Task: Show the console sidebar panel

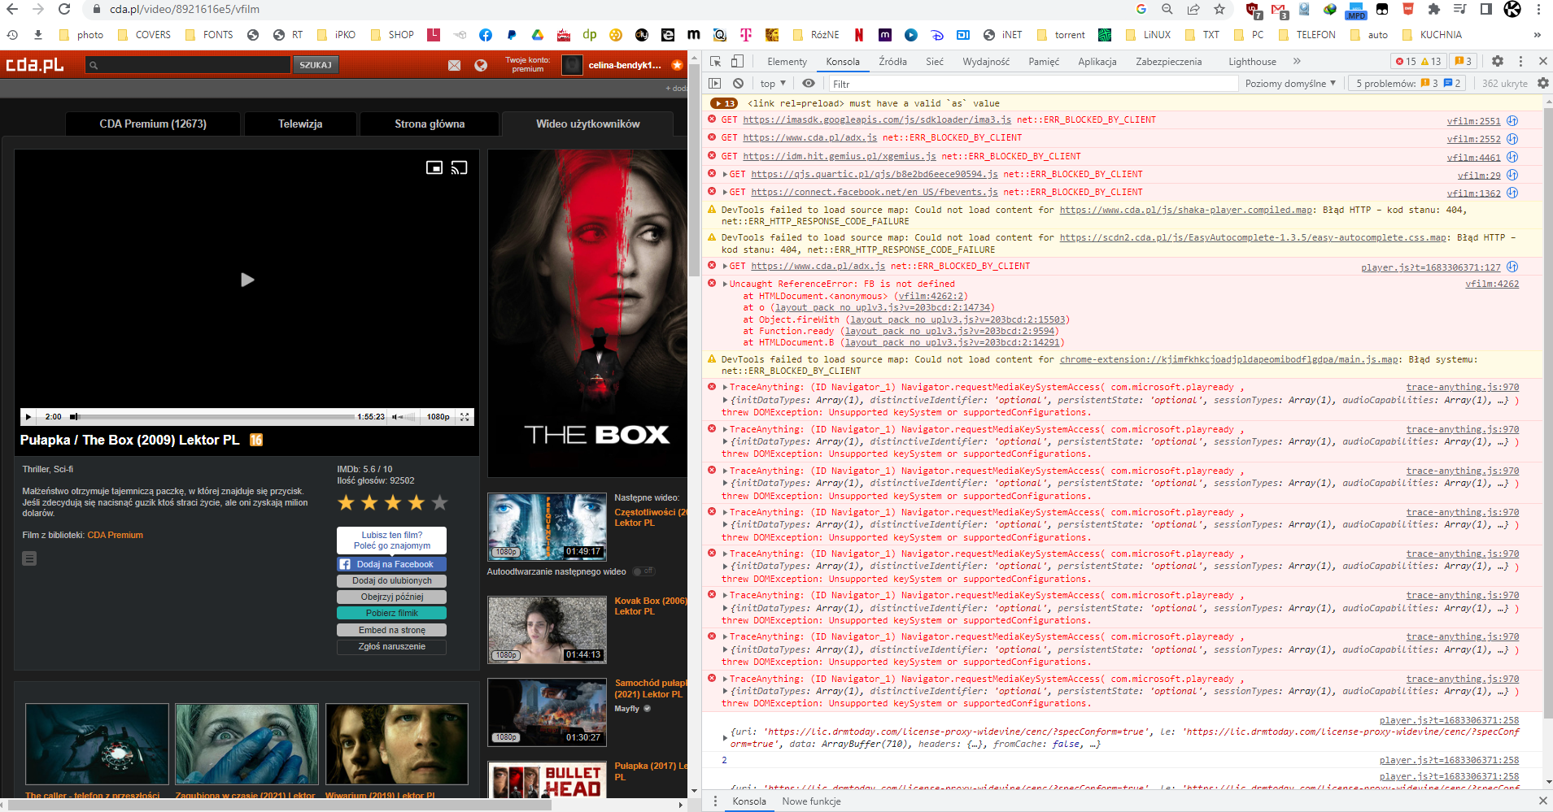Action: [715, 84]
